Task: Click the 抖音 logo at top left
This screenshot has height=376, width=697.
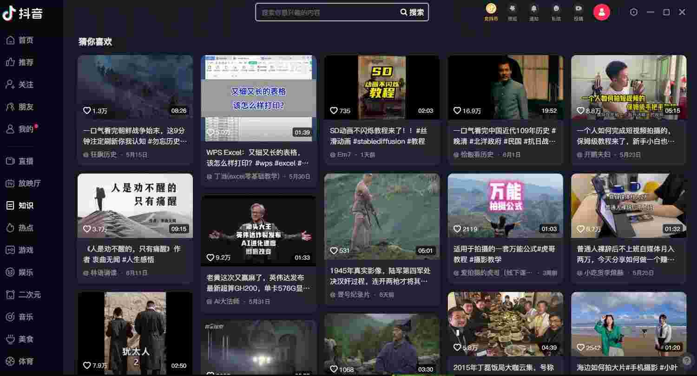Action: coord(20,13)
